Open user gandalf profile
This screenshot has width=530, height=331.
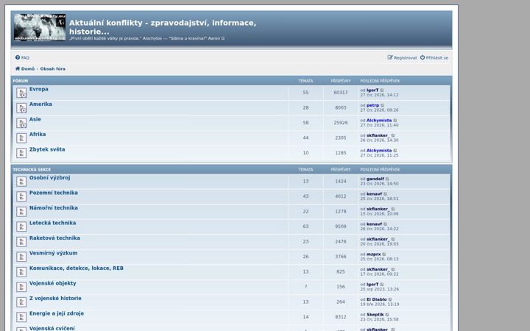point(375,179)
